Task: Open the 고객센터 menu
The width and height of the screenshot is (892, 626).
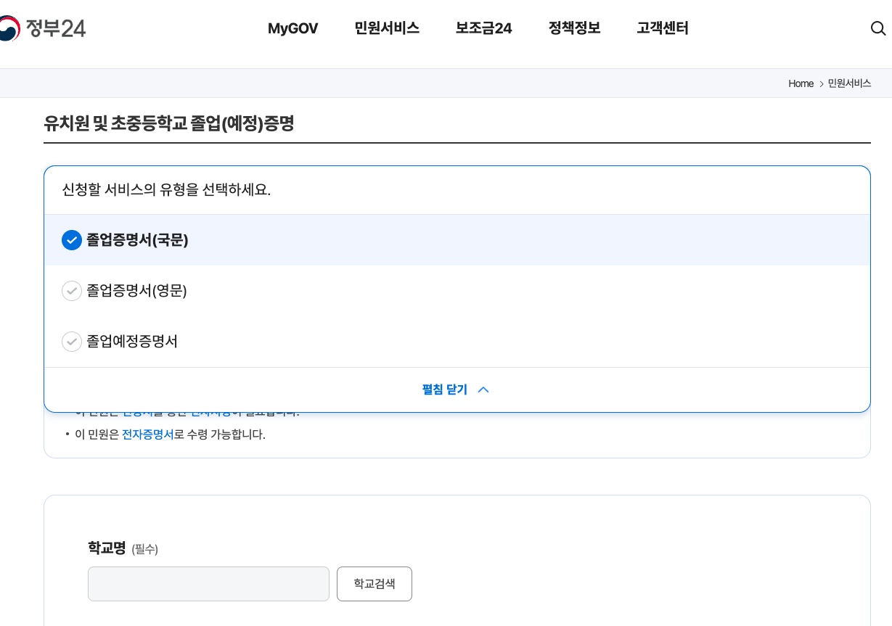Action: click(662, 28)
